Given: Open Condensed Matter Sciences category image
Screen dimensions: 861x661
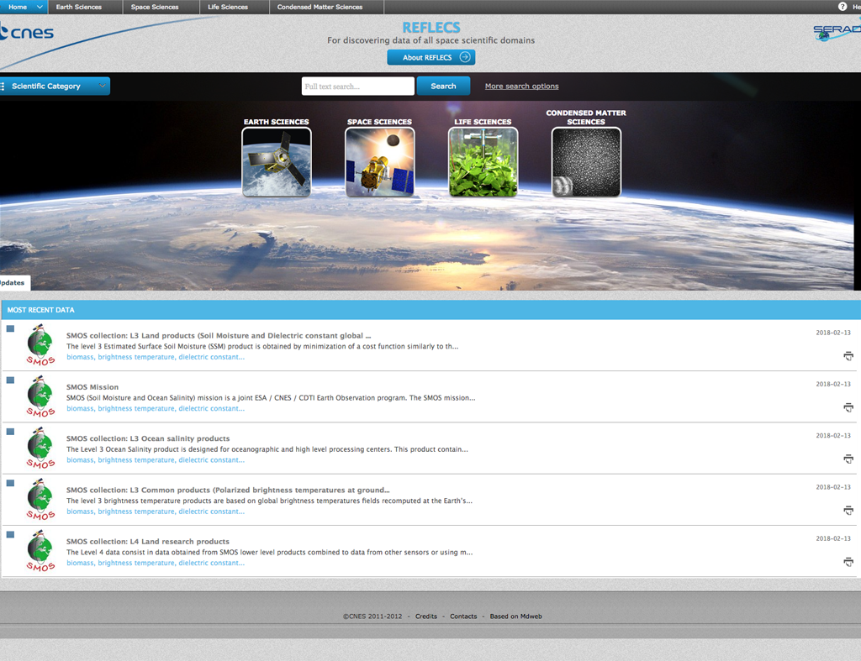Looking at the screenshot, I should (586, 162).
